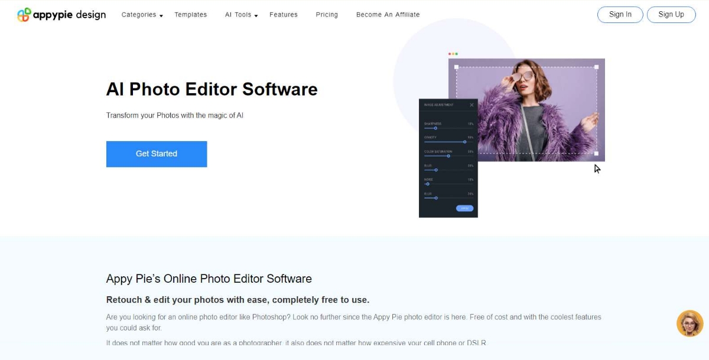Open the Features menu item
Screen dimensions: 709x360
[x=284, y=15]
